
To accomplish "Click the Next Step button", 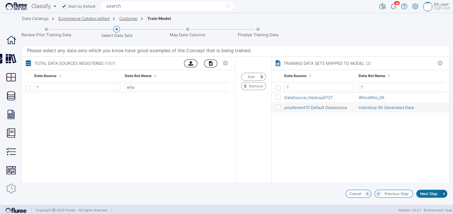I will [431, 194].
